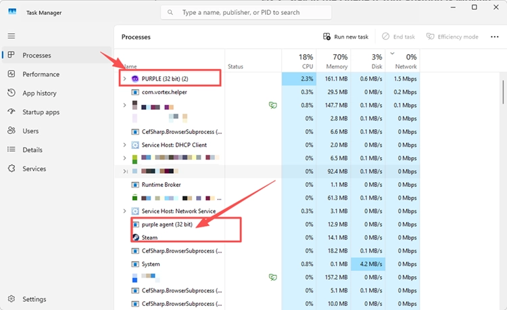The width and height of the screenshot is (507, 310).
Task: Select the com.vortex.helper process row
Action: (267, 92)
